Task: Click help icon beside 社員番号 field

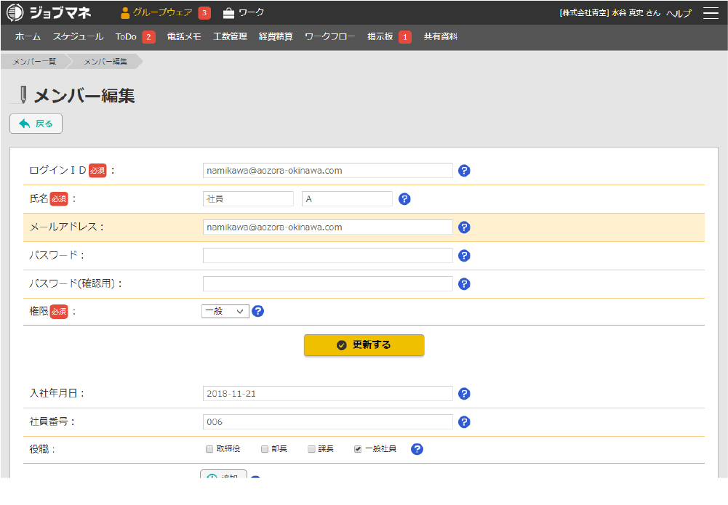Action: click(464, 422)
